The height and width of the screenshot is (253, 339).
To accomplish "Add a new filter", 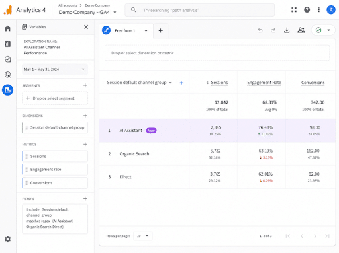I will pyautogui.click(x=85, y=199).
